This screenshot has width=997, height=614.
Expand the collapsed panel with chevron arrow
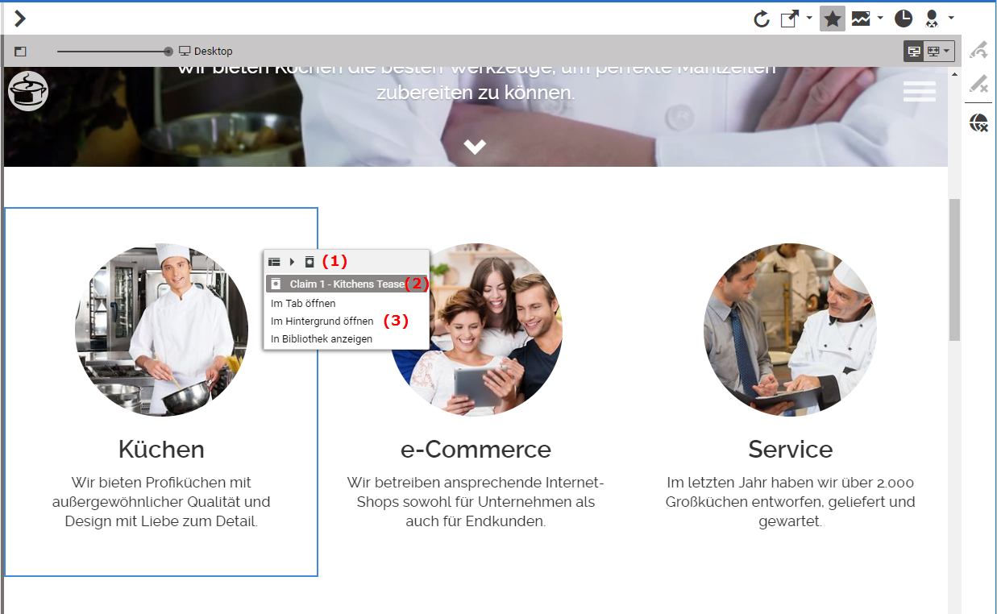click(20, 19)
